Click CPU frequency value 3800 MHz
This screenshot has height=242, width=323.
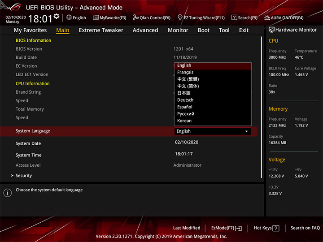click(x=277, y=57)
